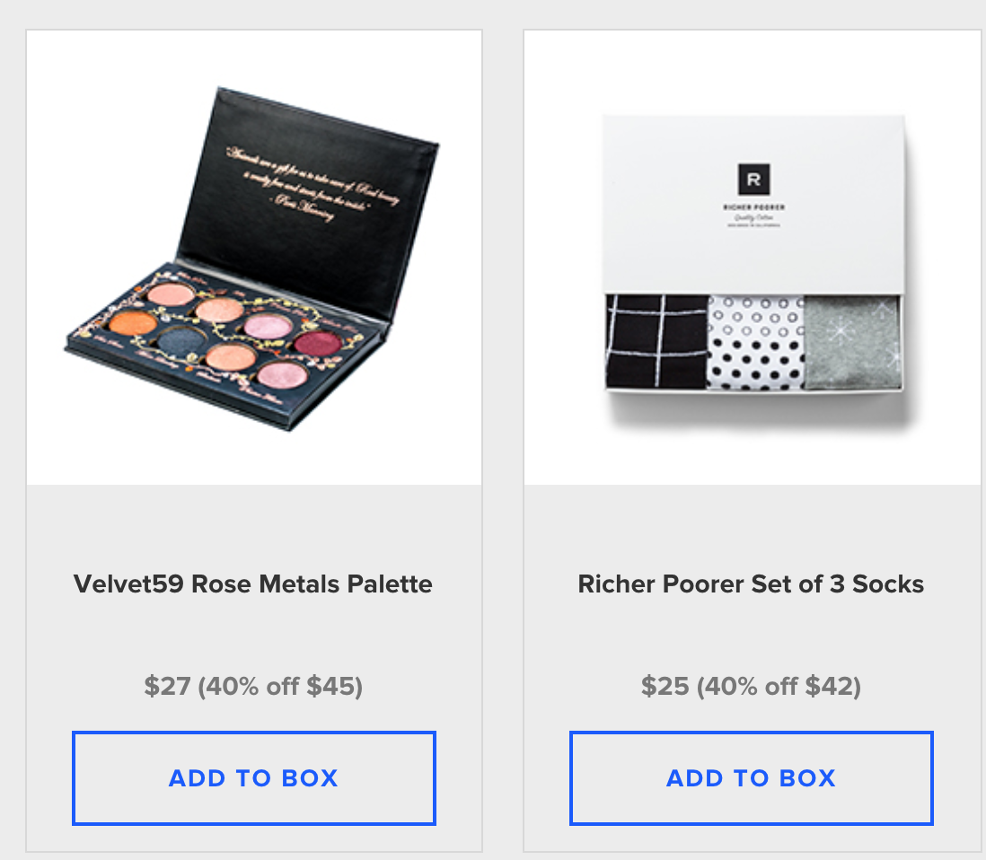This screenshot has height=860, width=986.
Task: Select the light peach top-left eyeshadow pan
Action: (171, 294)
